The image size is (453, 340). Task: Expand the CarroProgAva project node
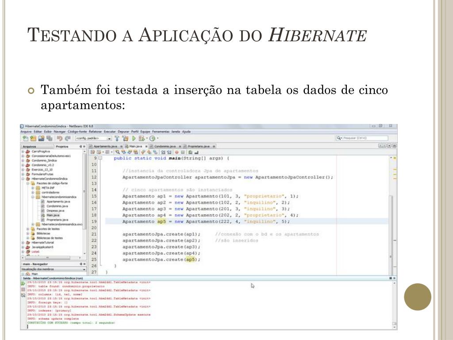[23, 151]
